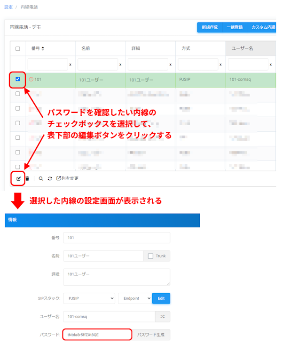The height and width of the screenshot is (345, 282).
Task: Click into the パスワード input field
Action: tap(96, 335)
